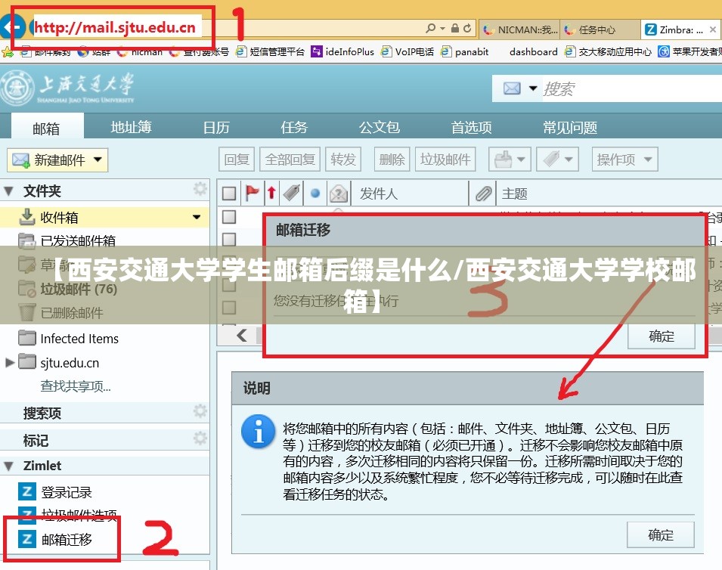Switch to the 任务中心 browser tab
Viewport: 722px width, 570px height.
[600, 30]
